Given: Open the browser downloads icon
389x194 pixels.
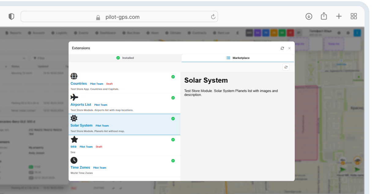Looking at the screenshot, I should pos(309,16).
